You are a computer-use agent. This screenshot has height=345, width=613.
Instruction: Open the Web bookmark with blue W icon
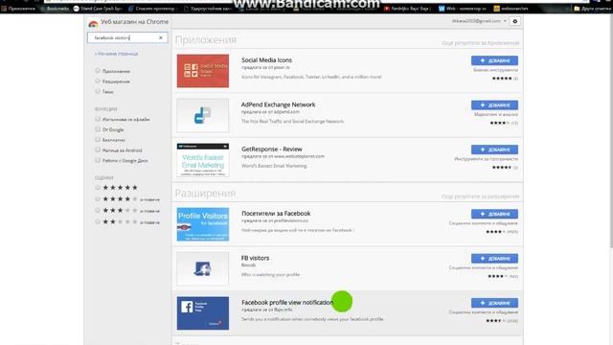[463, 9]
